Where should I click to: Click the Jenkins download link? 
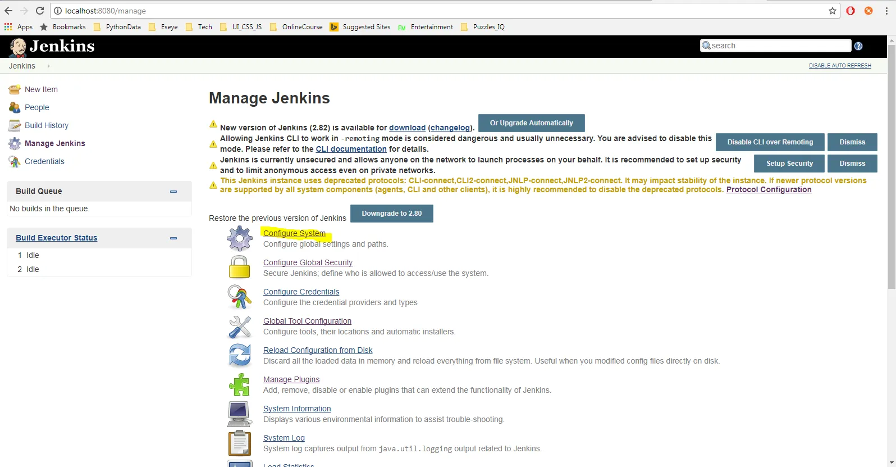407,128
